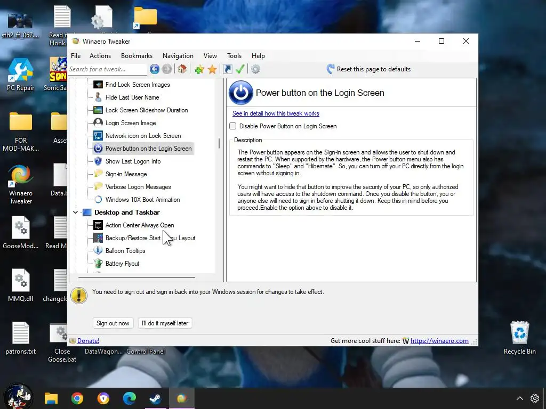
Task: Open the https://winaero.com link
Action: coord(439,341)
